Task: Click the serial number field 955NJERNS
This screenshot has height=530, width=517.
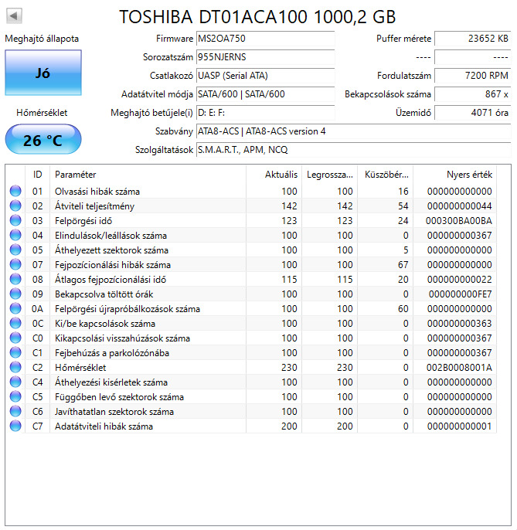Action: point(265,57)
